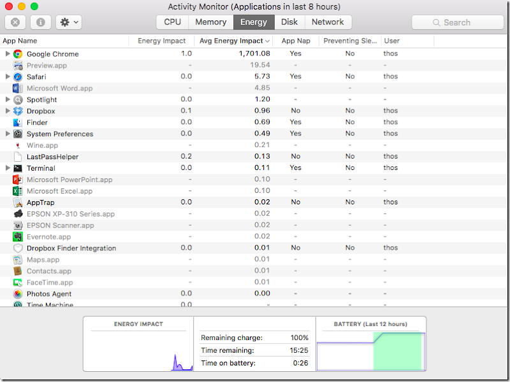Click the Energy Impact graph
The image size is (510, 382).
tap(138, 351)
